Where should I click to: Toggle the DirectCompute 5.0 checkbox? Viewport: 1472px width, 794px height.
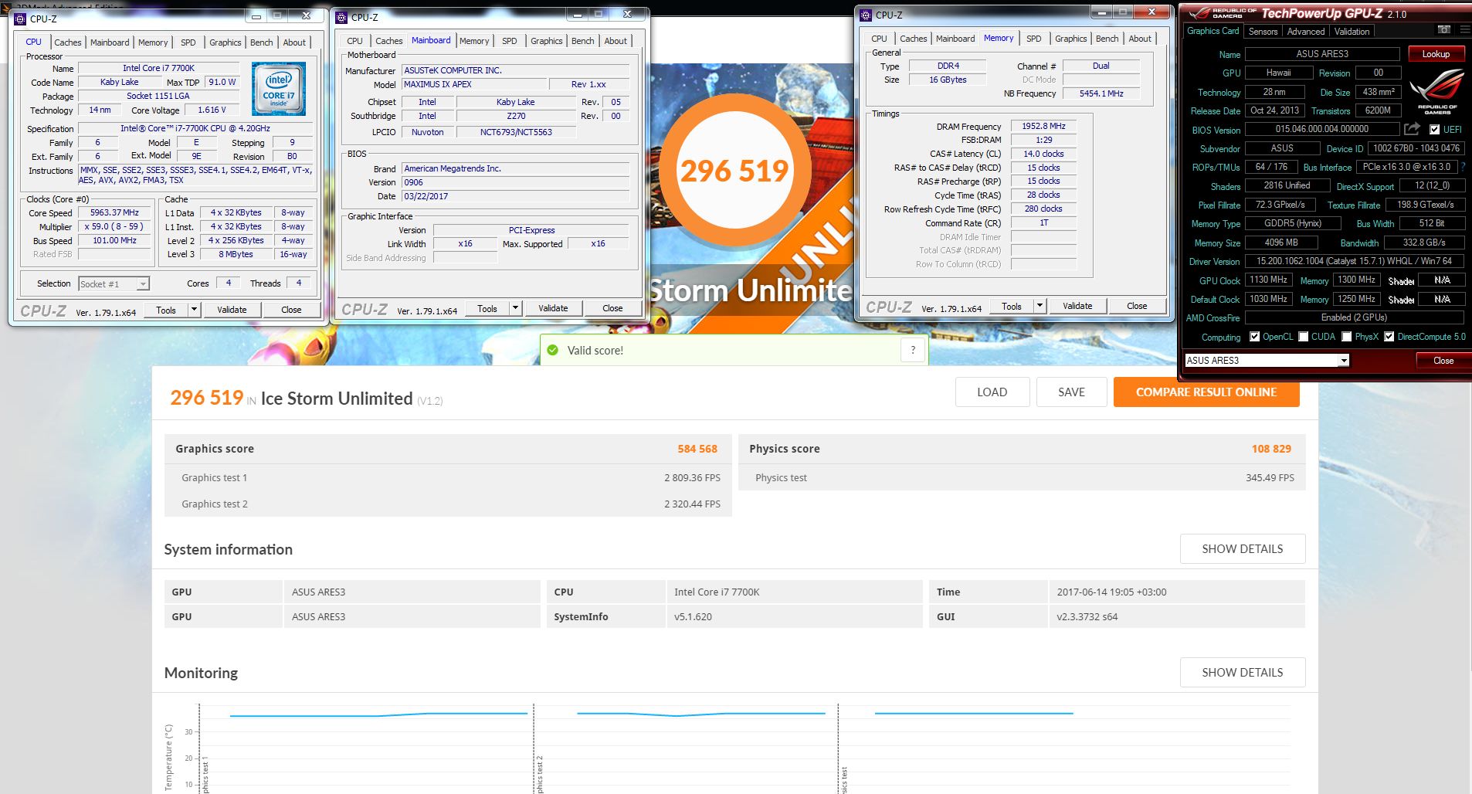click(x=1389, y=336)
